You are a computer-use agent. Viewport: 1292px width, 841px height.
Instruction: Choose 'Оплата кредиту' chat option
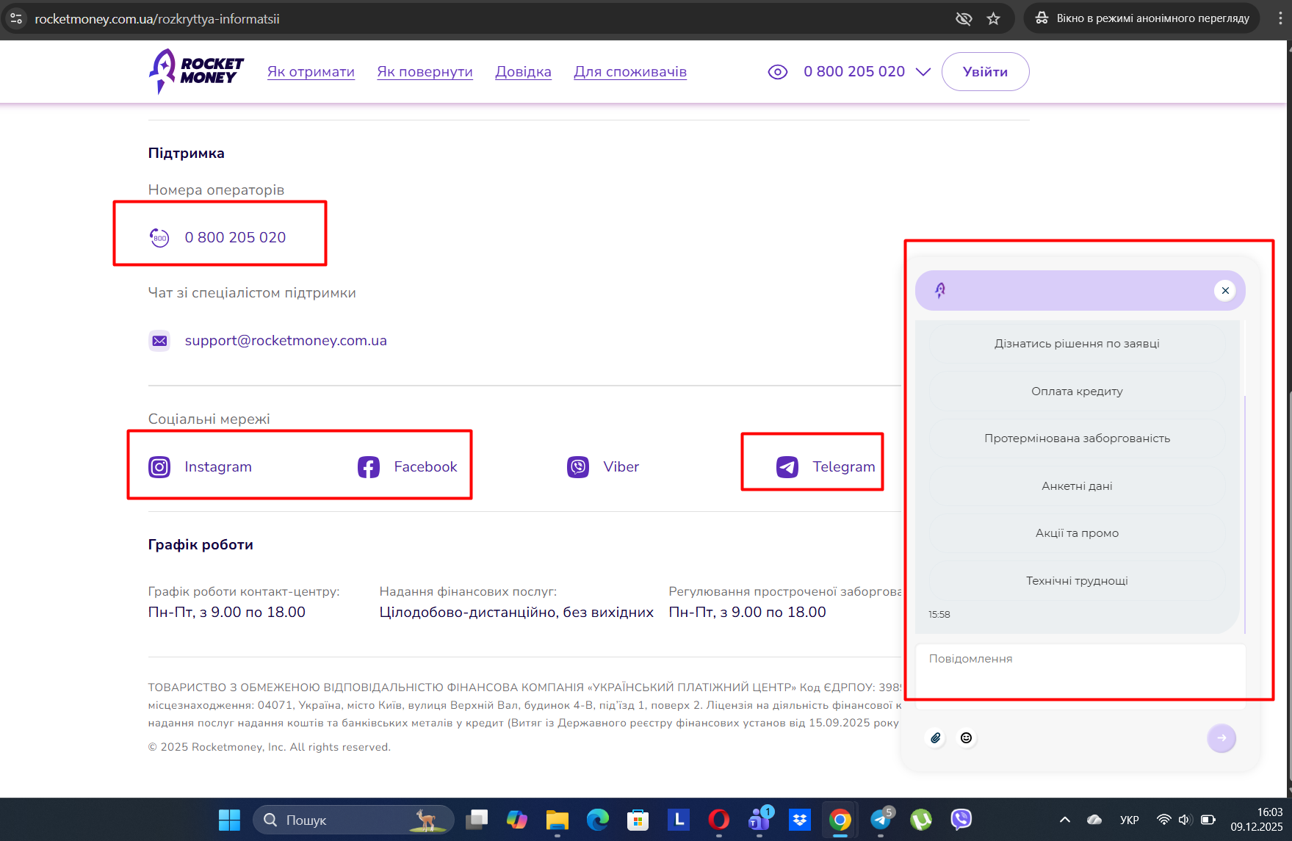(x=1077, y=391)
